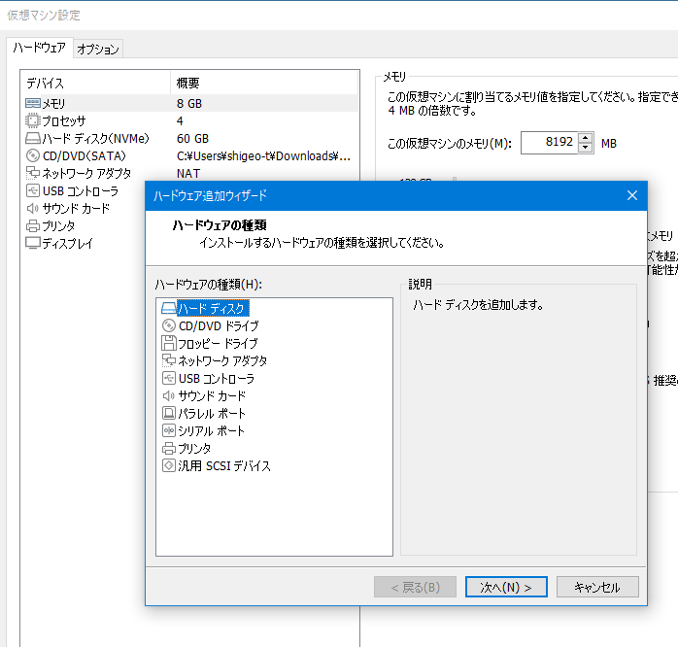The width and height of the screenshot is (678, 647).
Task: Select the parallel port icon in wizard
Action: 169,414
